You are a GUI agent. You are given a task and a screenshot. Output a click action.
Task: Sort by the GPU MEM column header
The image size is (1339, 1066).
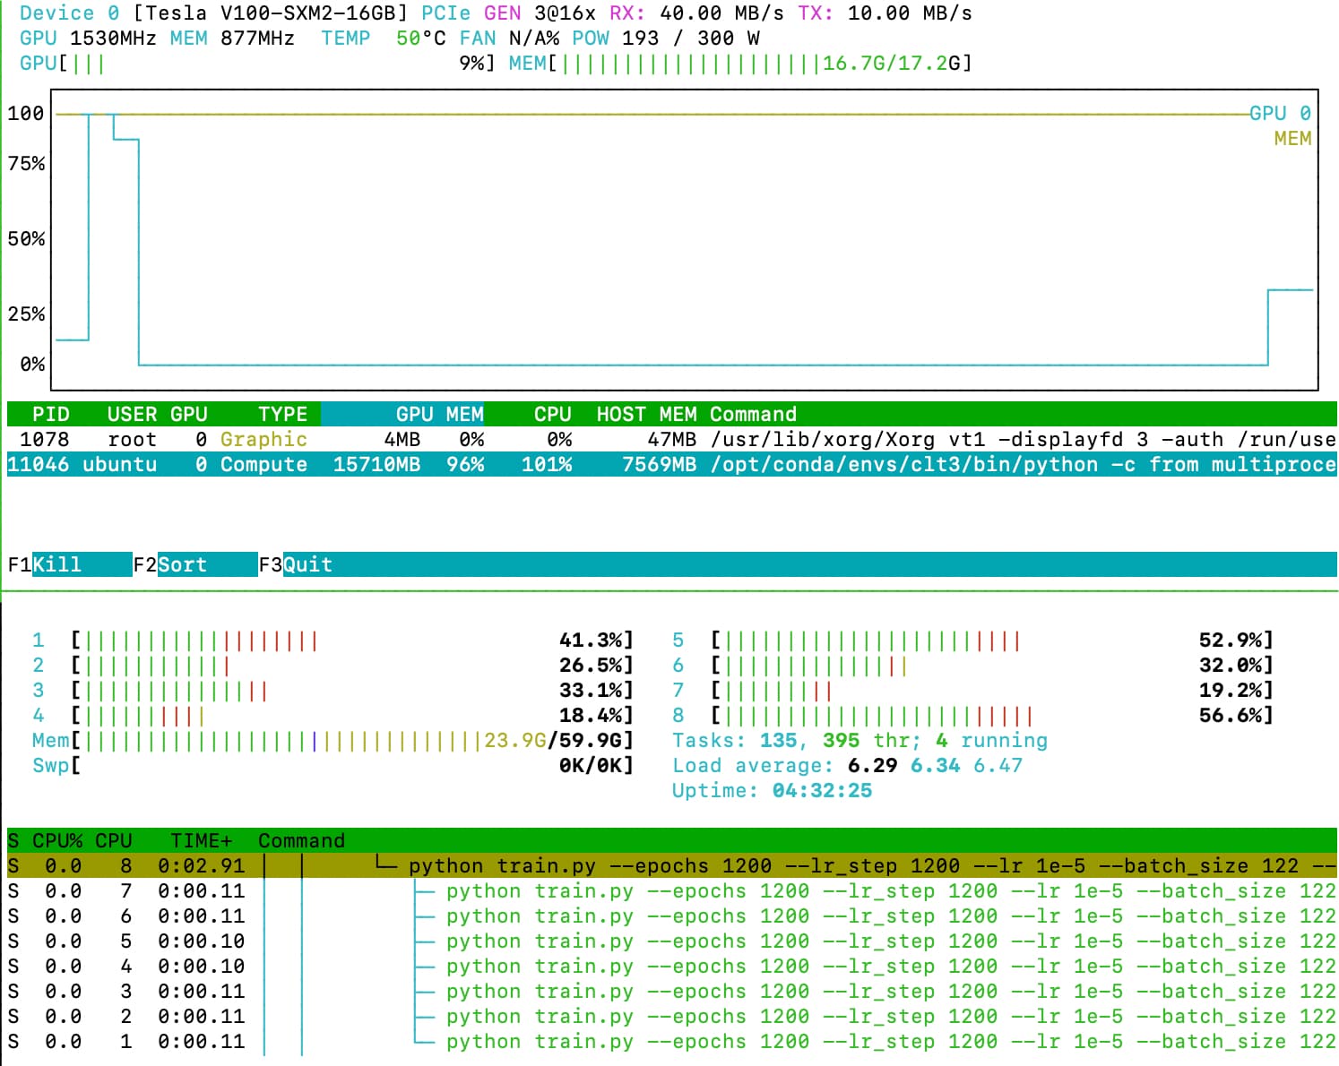[x=438, y=414]
